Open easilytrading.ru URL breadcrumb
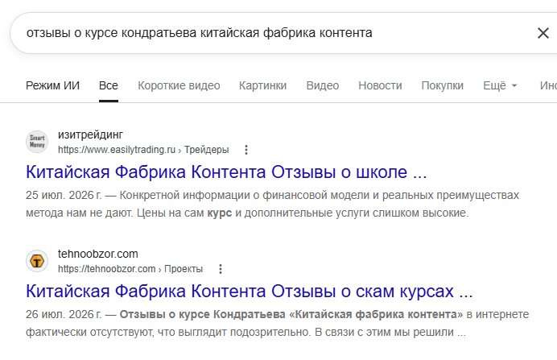Screen dimensions: 557x360 [143, 150]
